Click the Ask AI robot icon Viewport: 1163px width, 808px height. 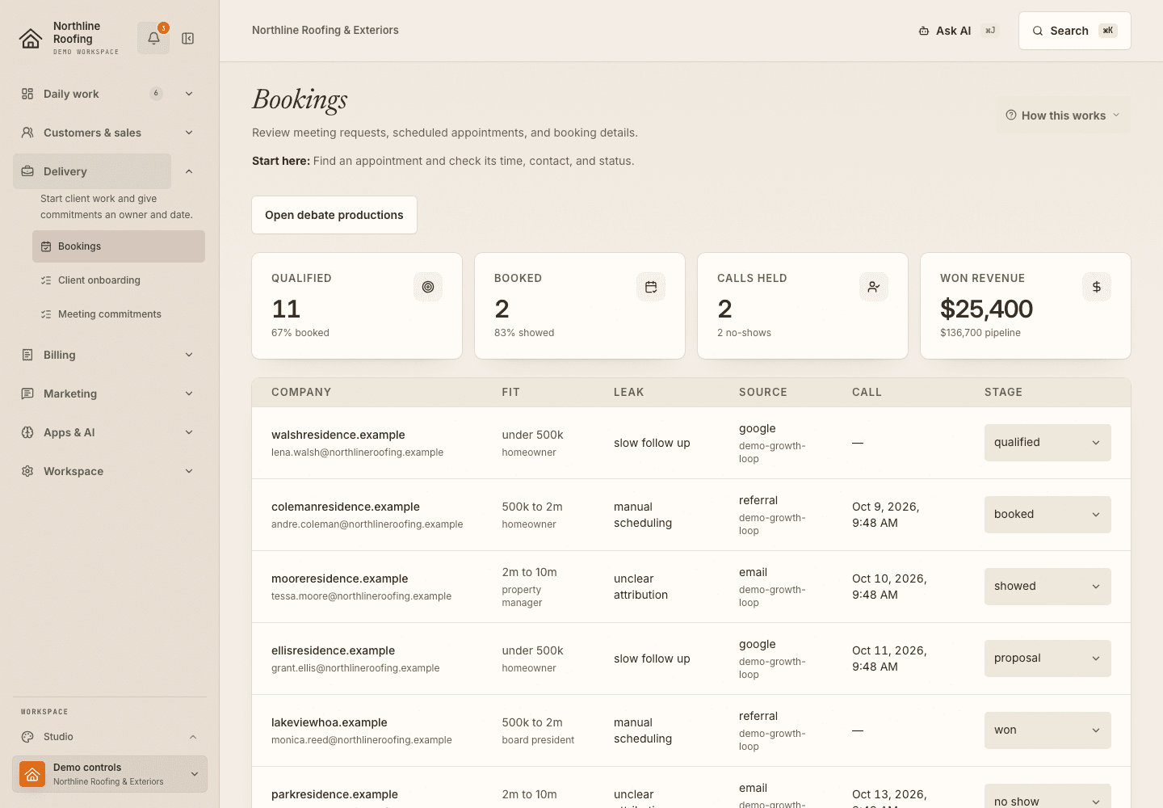[924, 31]
